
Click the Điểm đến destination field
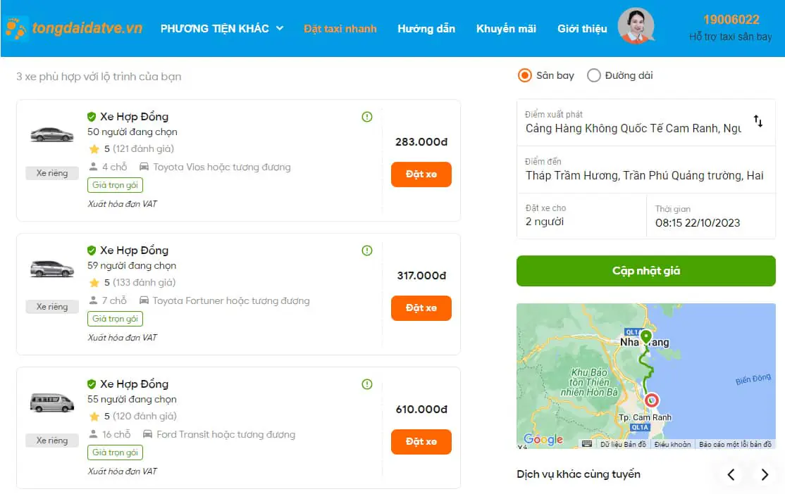[645, 170]
